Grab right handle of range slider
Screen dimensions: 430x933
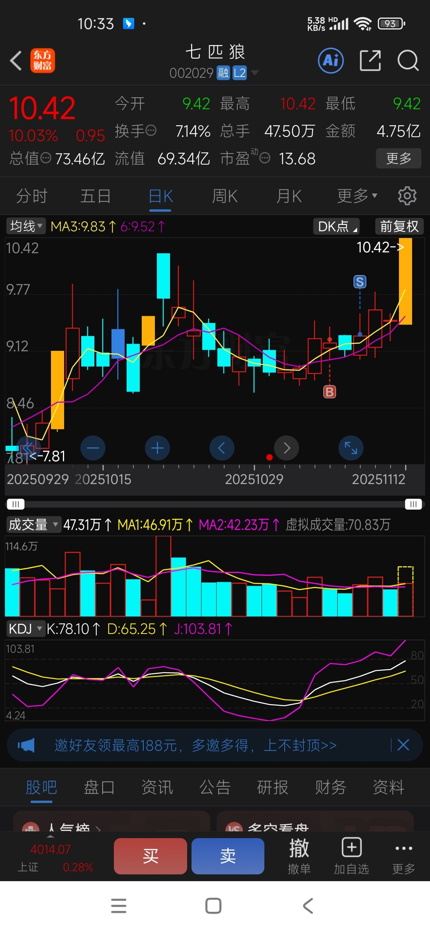pos(413,504)
